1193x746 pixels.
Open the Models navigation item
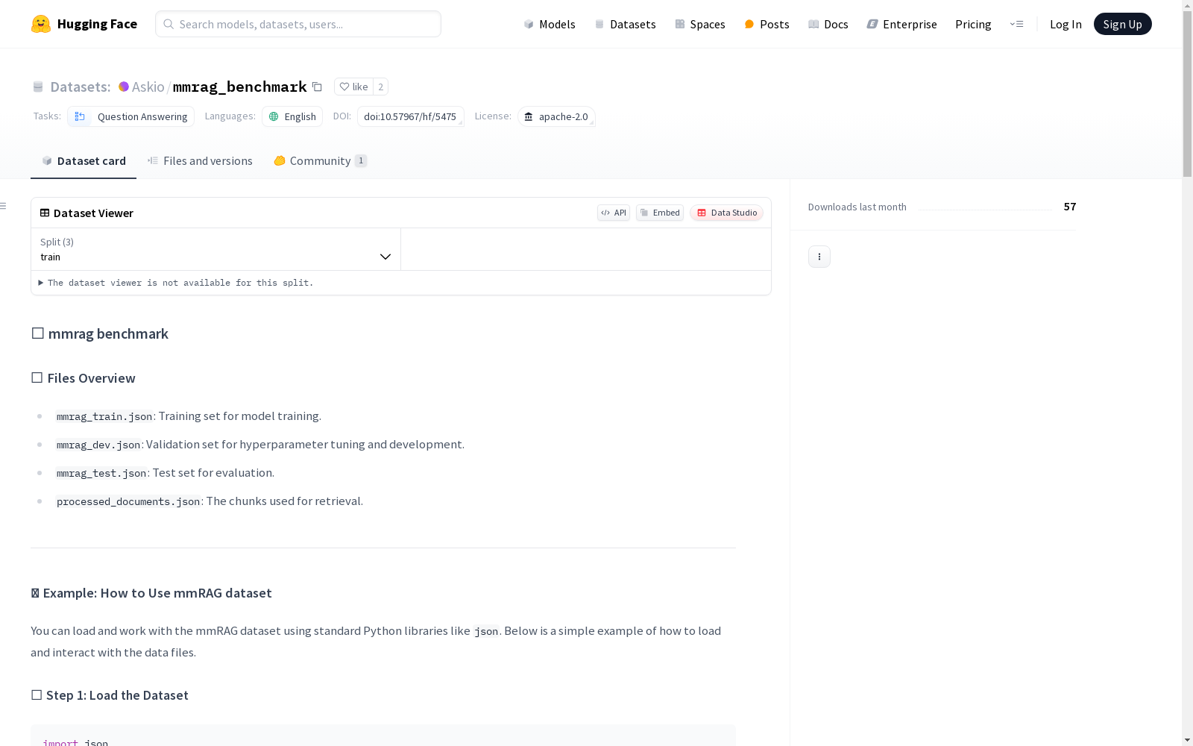click(x=550, y=24)
